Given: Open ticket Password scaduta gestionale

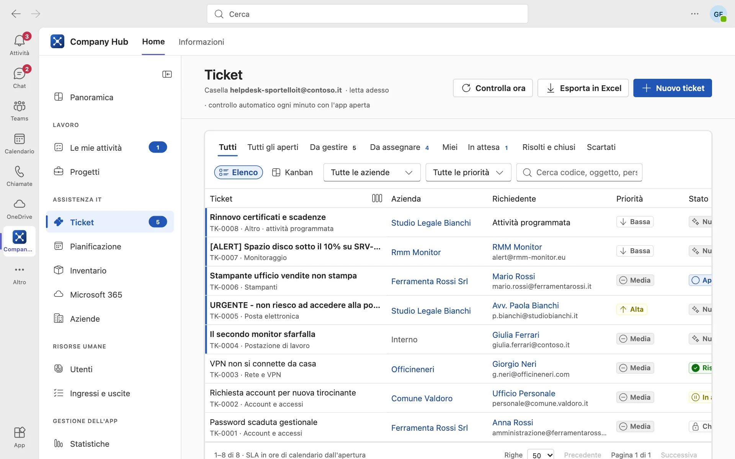Looking at the screenshot, I should point(263,422).
